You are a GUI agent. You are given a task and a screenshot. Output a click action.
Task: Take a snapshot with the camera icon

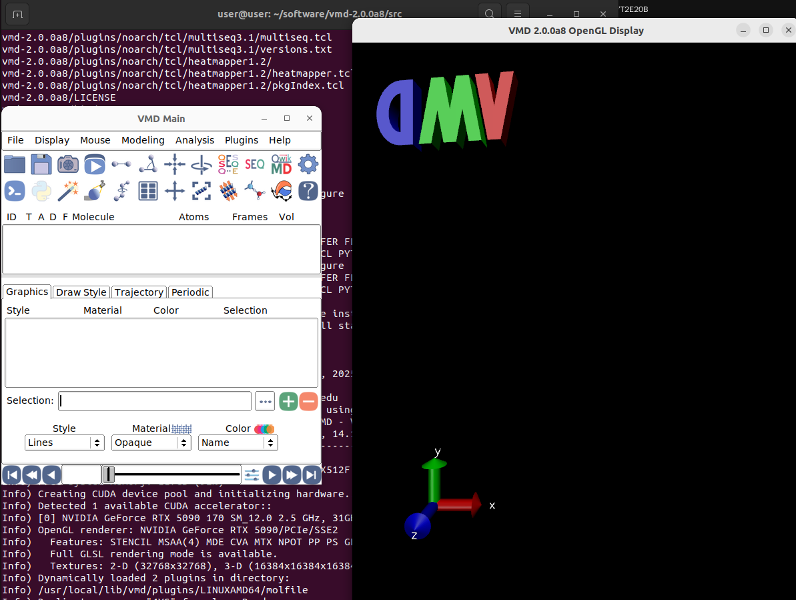pos(68,164)
